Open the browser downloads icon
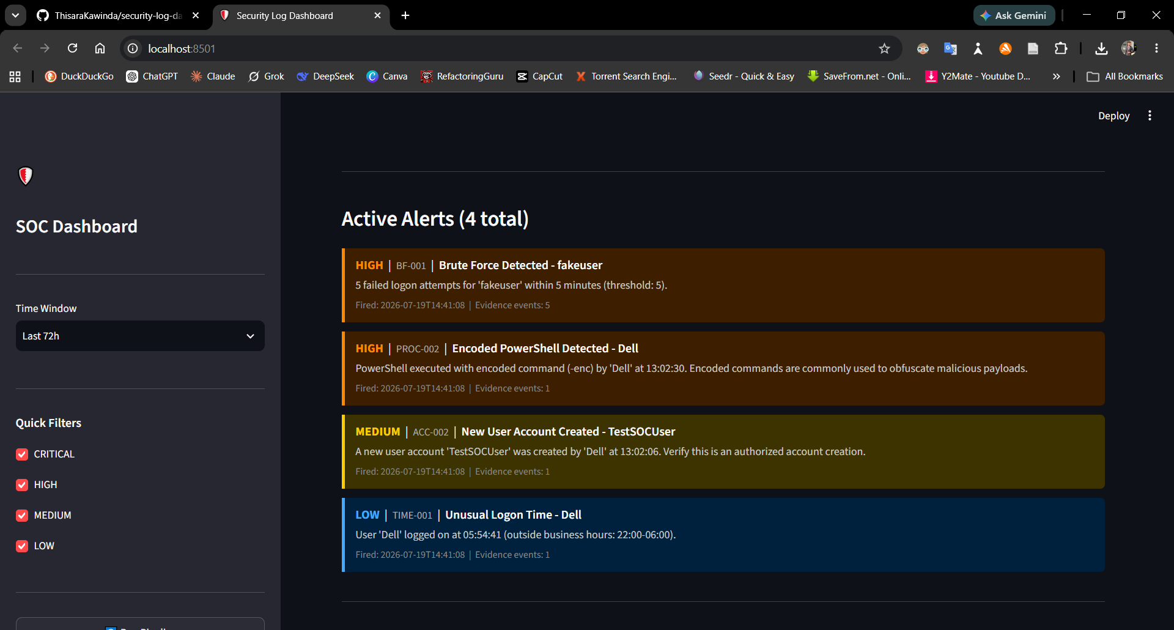 (x=1101, y=48)
